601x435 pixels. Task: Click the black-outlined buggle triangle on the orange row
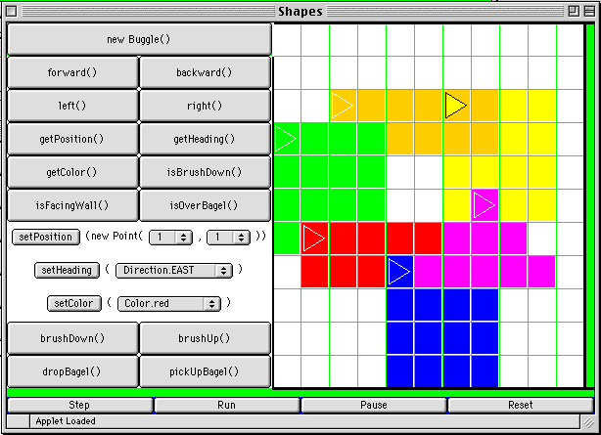pos(455,106)
